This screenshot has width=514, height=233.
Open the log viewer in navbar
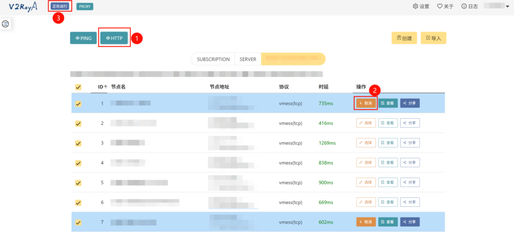click(469, 6)
